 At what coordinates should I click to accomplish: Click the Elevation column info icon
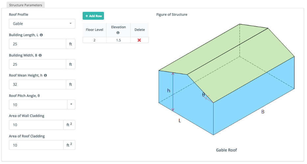(x=118, y=33)
